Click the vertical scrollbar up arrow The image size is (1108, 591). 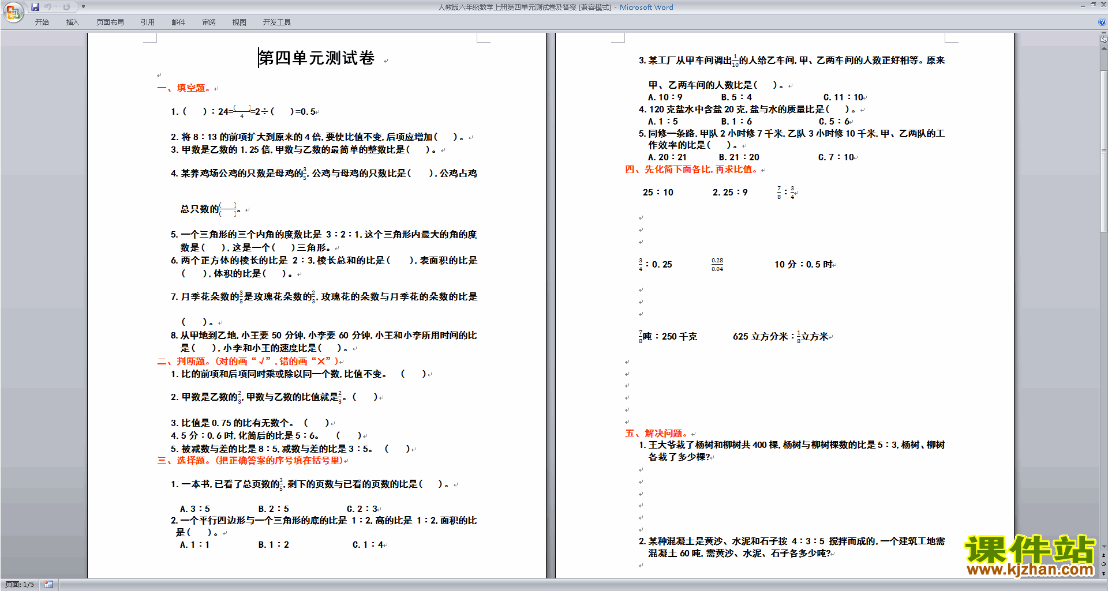click(1103, 48)
